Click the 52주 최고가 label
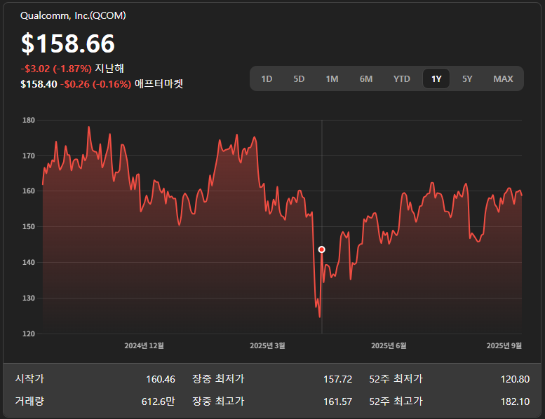Screen dimensions: 545x419 pyautogui.click(x=396, y=401)
